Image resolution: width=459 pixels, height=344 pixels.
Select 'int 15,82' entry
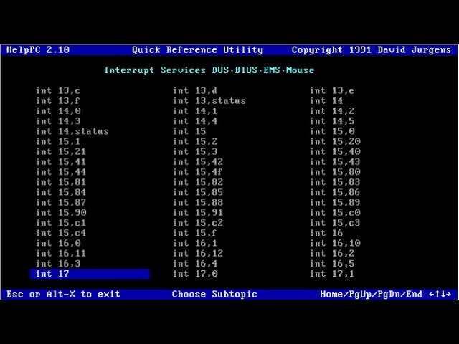(x=198, y=182)
